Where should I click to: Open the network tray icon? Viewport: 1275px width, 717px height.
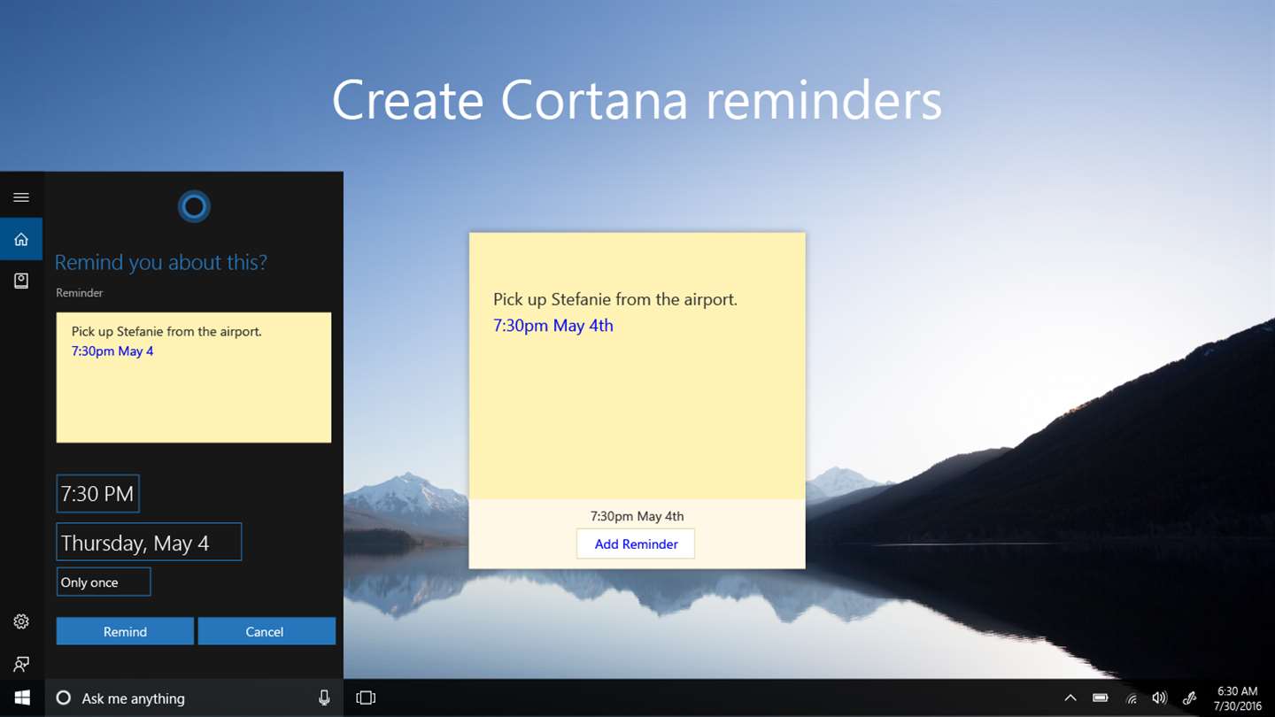pos(1131,698)
